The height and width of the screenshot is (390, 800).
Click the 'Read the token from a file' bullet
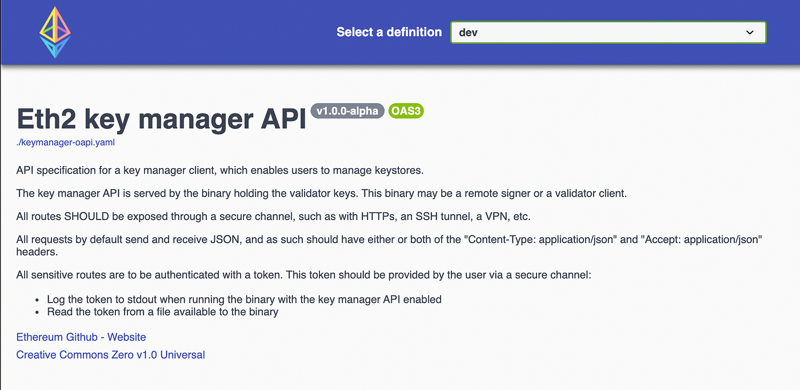pyautogui.click(x=163, y=312)
